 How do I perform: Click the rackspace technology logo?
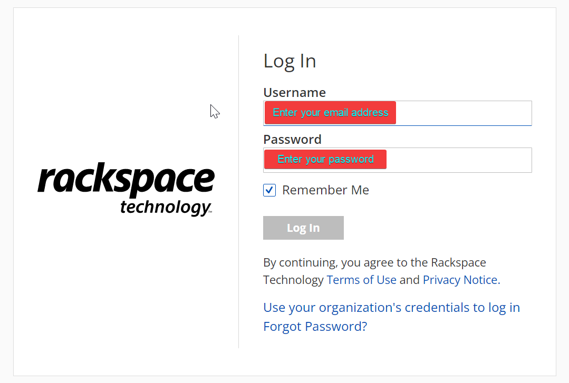click(126, 189)
